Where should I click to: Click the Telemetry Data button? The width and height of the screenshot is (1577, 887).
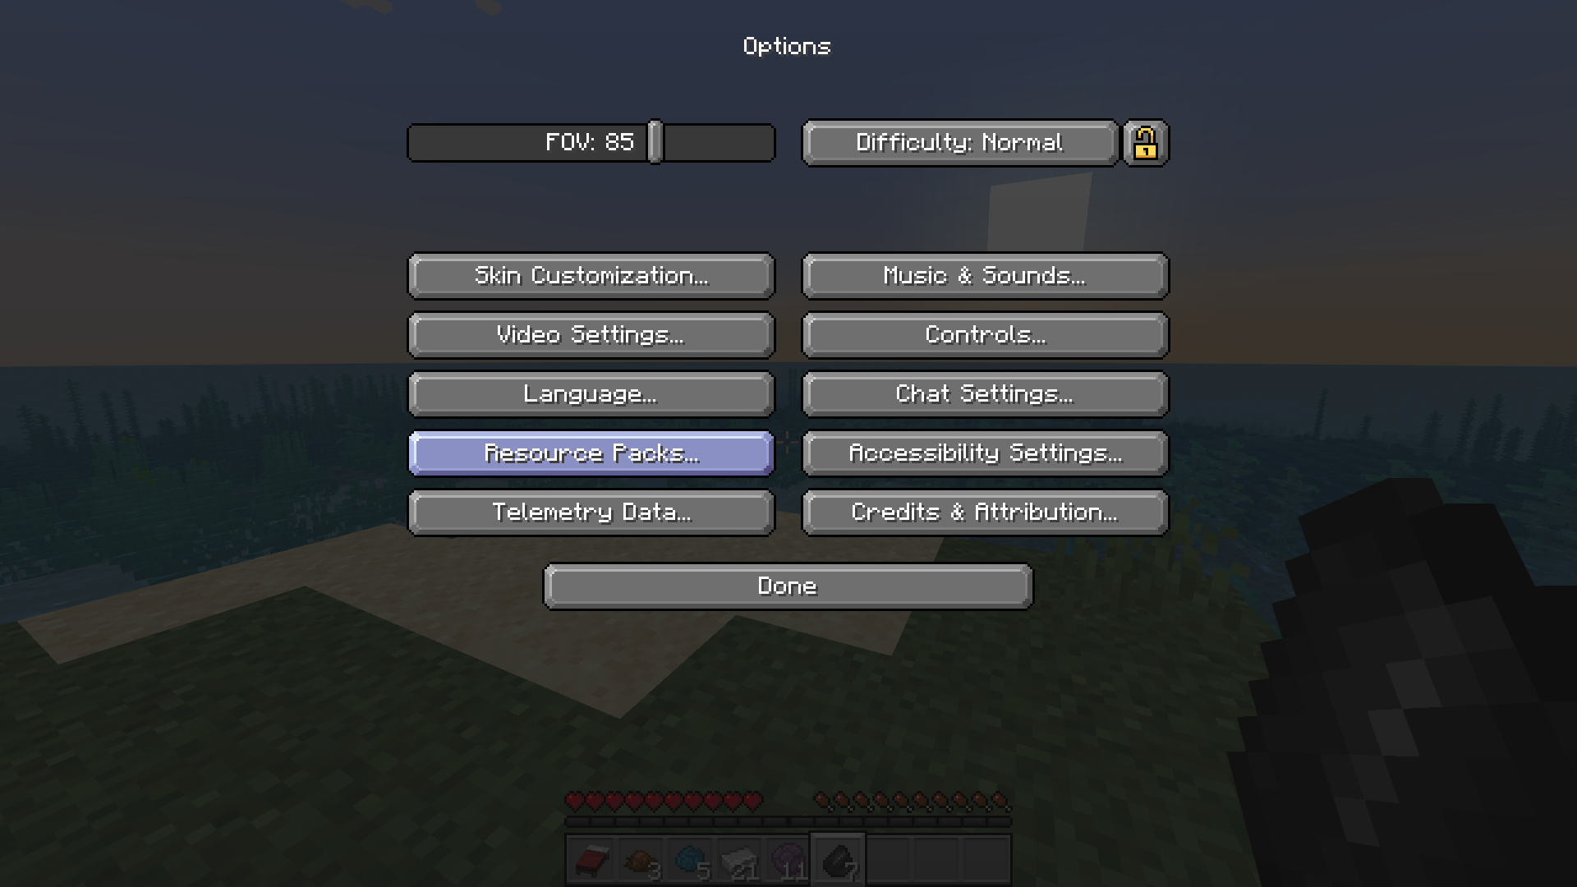(591, 511)
